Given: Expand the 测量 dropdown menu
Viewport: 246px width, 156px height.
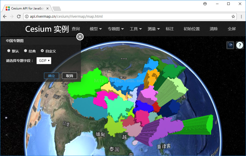Looking at the screenshot, I should pyautogui.click(x=154, y=29).
